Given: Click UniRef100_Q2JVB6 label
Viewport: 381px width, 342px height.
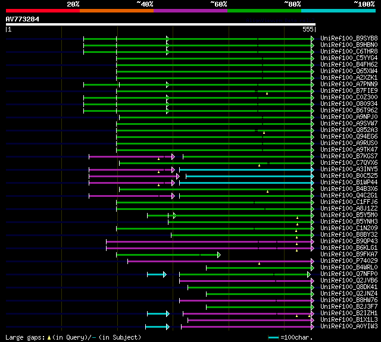Looking at the screenshot, I should pos(349,281).
